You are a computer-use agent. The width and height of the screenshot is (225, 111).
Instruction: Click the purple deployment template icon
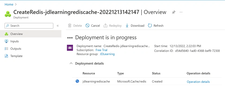click(70, 48)
